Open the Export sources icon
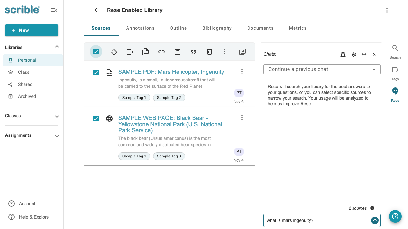Image resolution: width=408 pixels, height=229 pixels. click(x=130, y=52)
